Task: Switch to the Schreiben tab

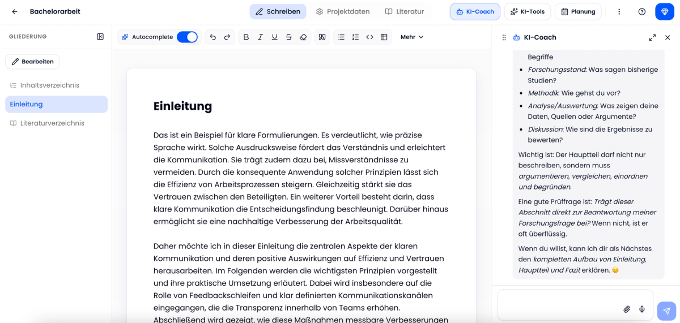Action: coord(278,11)
